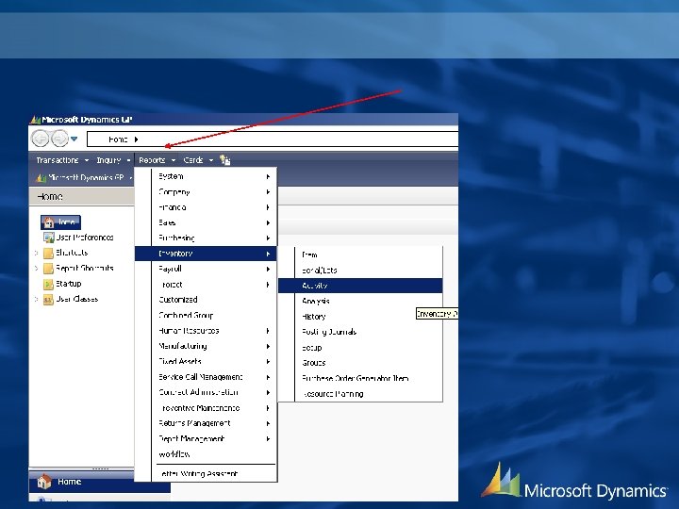The image size is (679, 509).
Task: Select Posting Journals in the Inventory submenu
Action: (x=360, y=332)
